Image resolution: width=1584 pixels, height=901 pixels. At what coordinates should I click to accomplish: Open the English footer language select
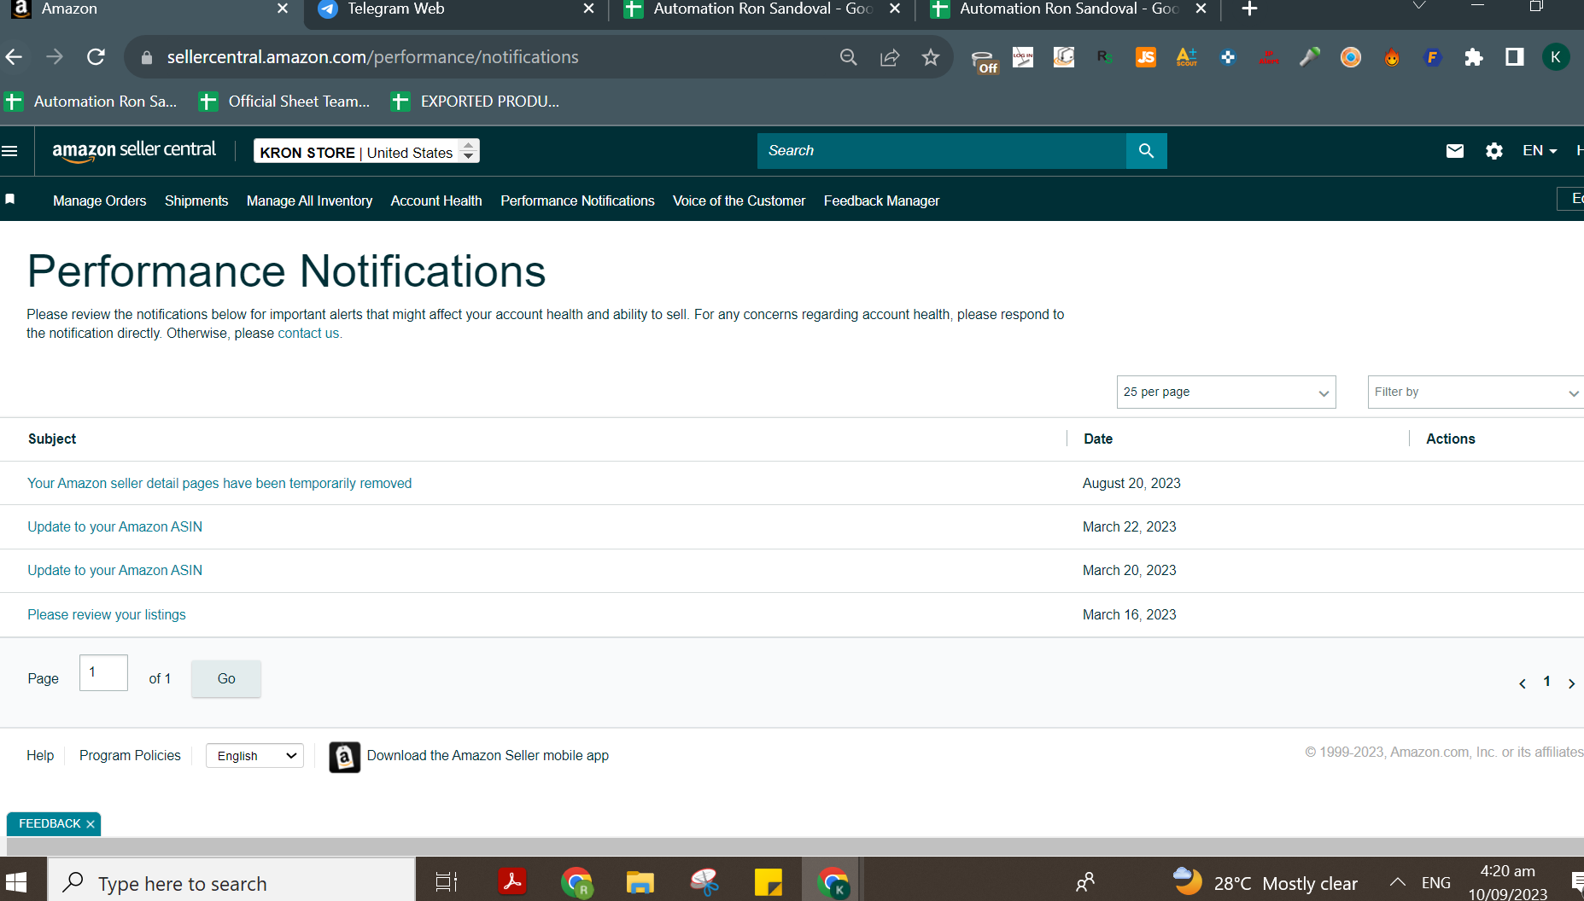point(254,756)
